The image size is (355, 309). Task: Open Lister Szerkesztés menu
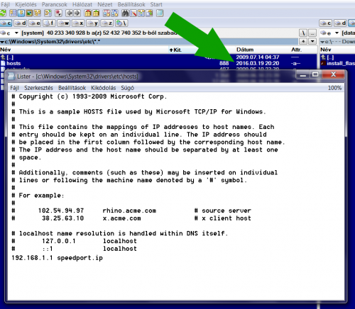pos(38,88)
